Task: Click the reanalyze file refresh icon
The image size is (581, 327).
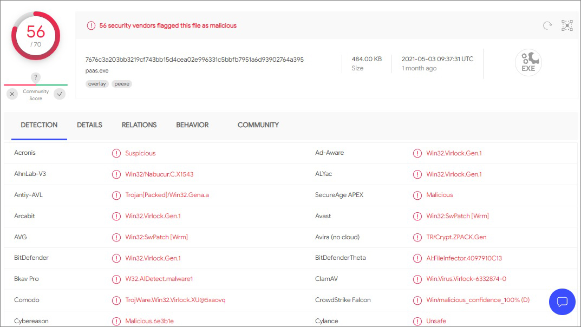Action: pos(547,25)
